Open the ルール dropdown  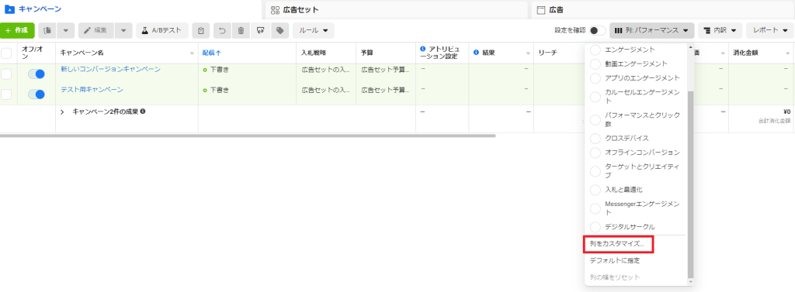click(314, 30)
